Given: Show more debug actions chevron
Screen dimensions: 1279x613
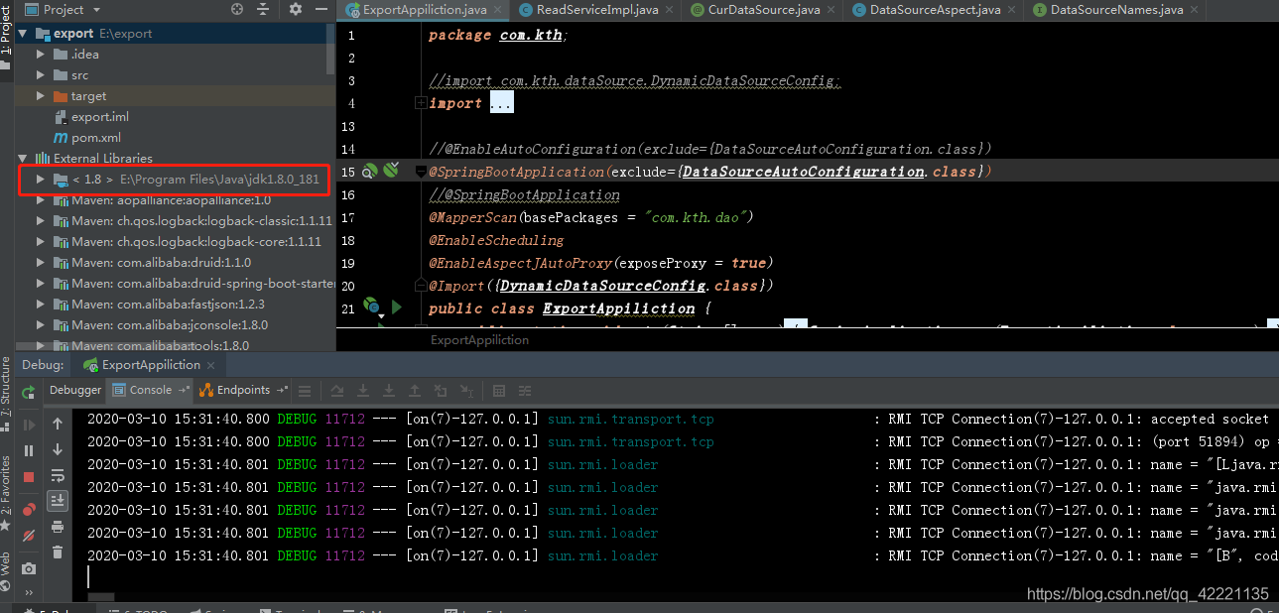Looking at the screenshot, I should pos(29,592).
